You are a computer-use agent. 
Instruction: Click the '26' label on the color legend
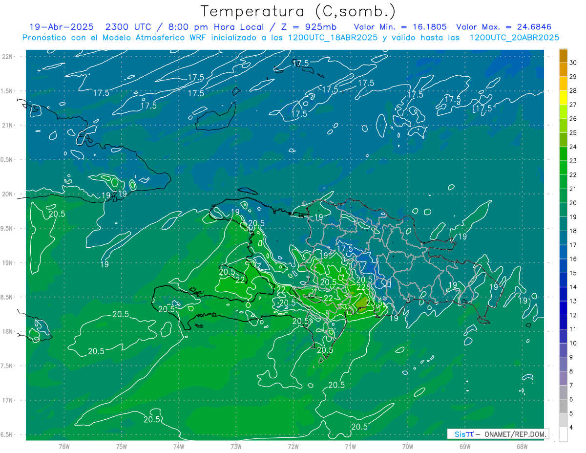coord(573,119)
